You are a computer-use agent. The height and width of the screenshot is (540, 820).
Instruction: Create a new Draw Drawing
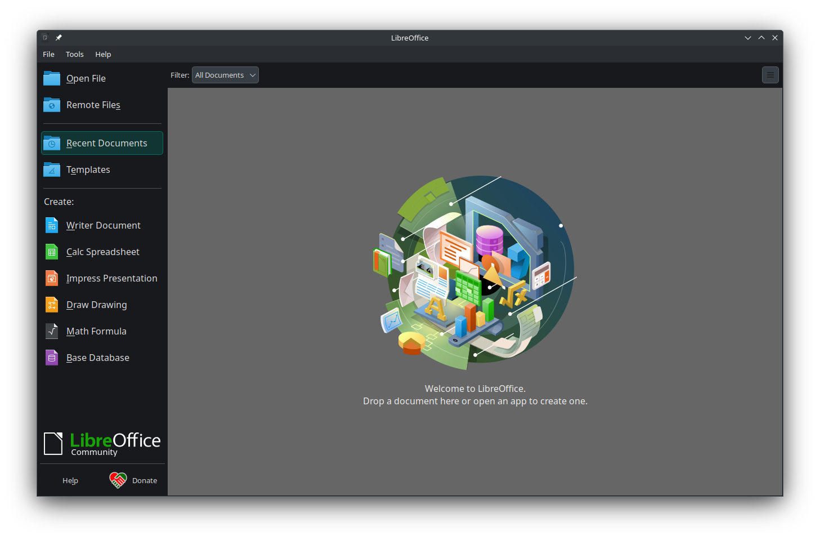pyautogui.click(x=102, y=305)
